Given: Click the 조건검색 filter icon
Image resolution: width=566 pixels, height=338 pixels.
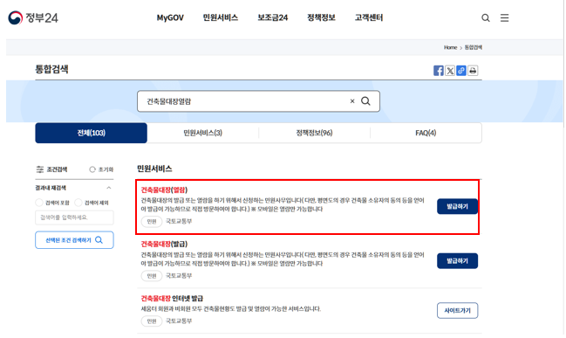Looking at the screenshot, I should pos(40,169).
